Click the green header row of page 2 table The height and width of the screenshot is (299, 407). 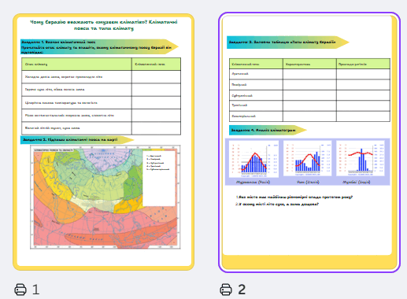pyautogui.click(x=309, y=64)
